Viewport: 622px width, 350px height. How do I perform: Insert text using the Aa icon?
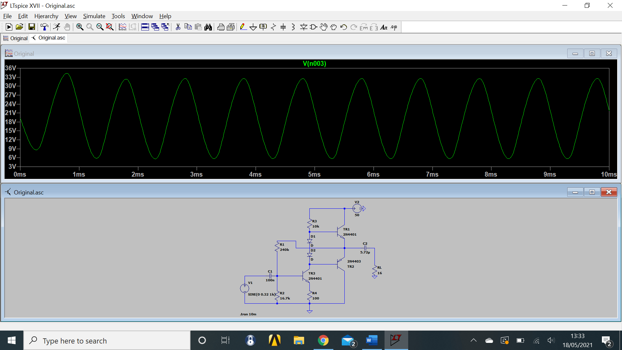tap(384, 27)
